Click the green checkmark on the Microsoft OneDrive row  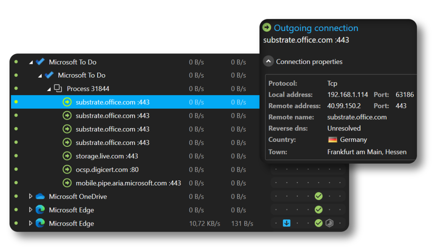(x=319, y=196)
